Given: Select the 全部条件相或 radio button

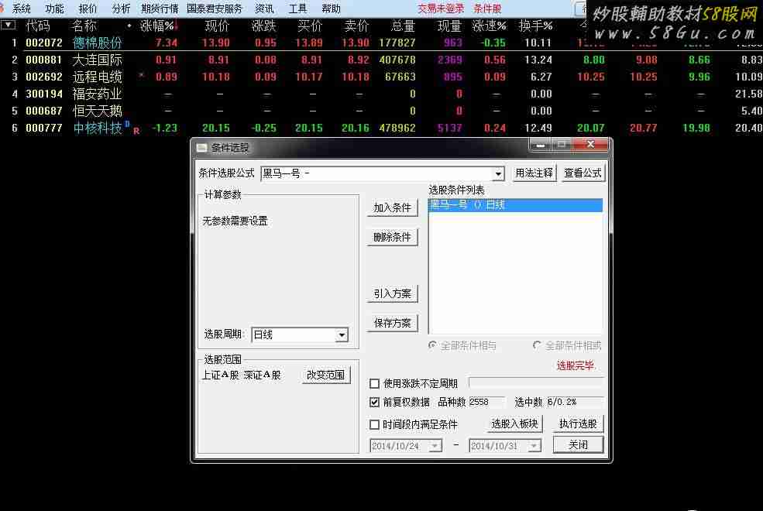Looking at the screenshot, I should point(537,345).
